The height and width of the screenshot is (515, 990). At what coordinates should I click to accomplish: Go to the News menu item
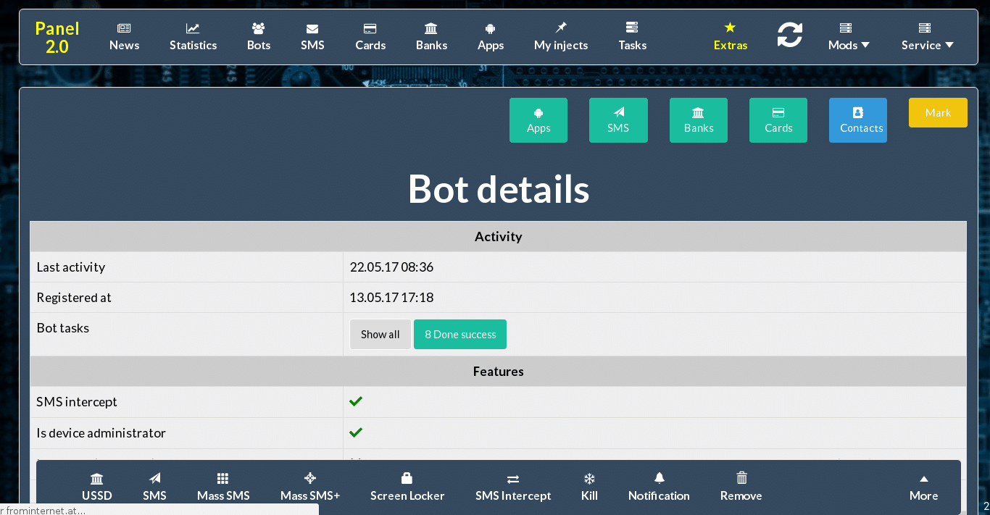(124, 37)
